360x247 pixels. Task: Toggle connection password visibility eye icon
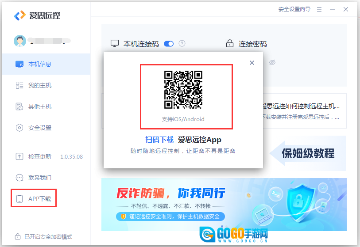pos(272,63)
